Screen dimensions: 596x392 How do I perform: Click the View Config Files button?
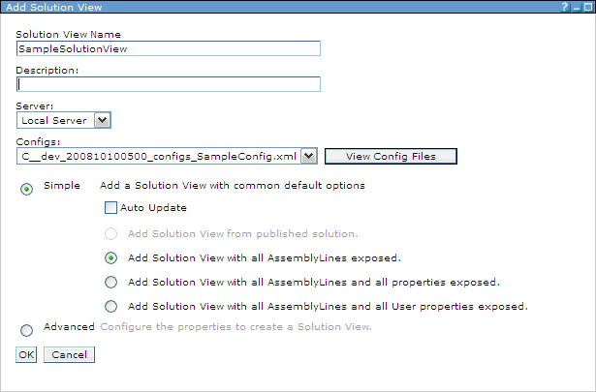coord(391,157)
